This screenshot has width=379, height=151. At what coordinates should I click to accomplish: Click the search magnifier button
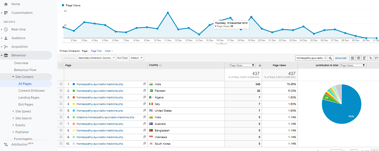tap(330, 58)
